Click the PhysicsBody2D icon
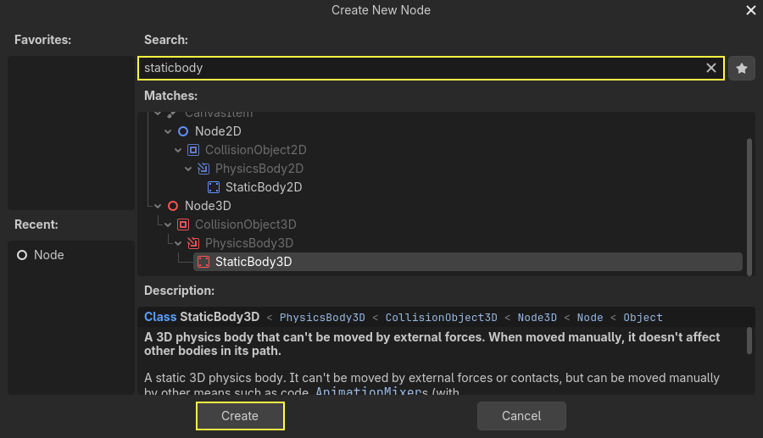Viewport: 763px width, 438px height. pos(203,169)
